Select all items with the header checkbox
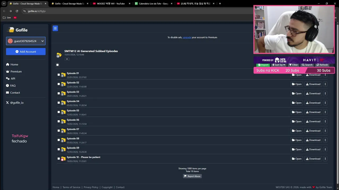The width and height of the screenshot is (339, 190). (x=57, y=65)
